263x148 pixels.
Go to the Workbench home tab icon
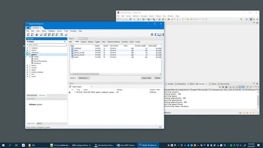pos(28,28)
